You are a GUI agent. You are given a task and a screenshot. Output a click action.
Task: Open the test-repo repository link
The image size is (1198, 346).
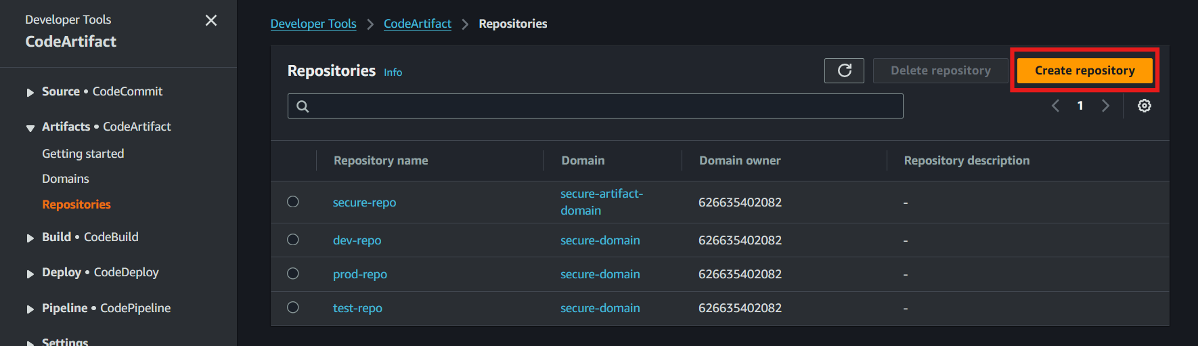pyautogui.click(x=357, y=308)
